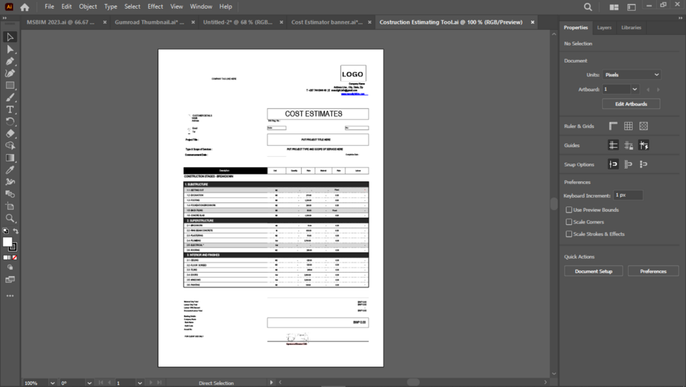The image size is (686, 387).
Task: Select the Gradient tool
Action: [x=10, y=157]
